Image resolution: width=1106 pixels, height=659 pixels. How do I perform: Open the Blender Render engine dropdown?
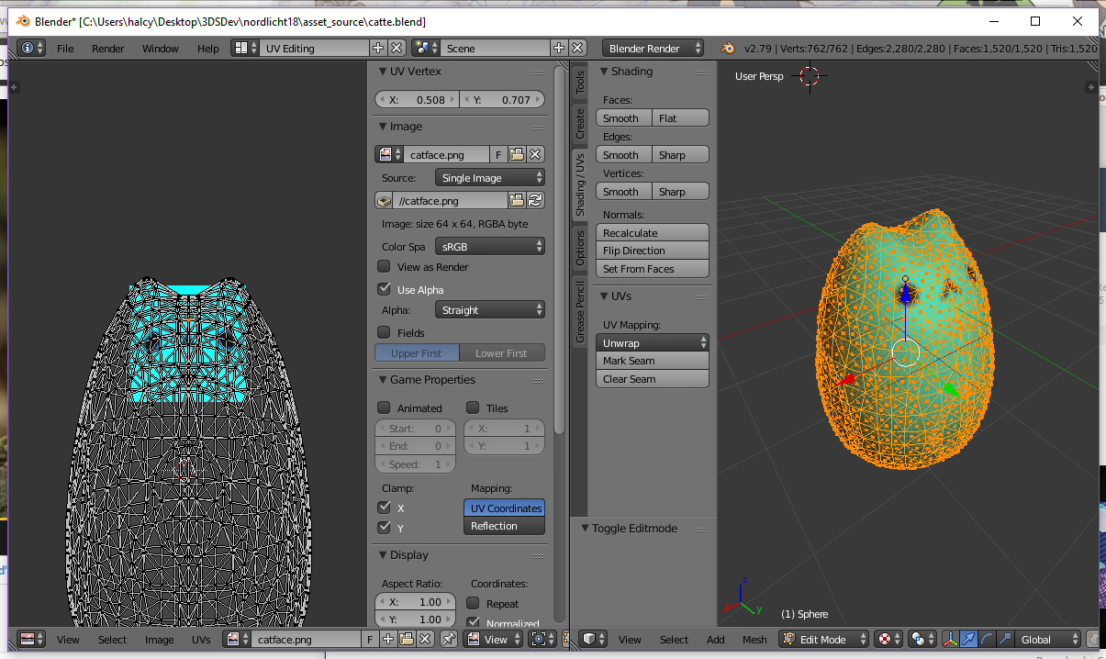654,48
